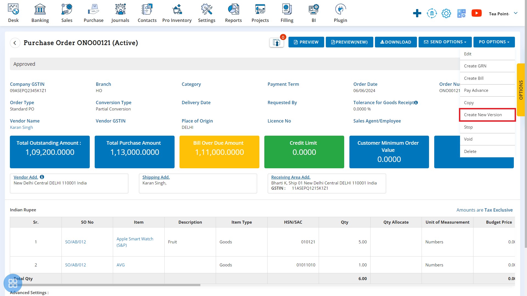Open the yellow OPTIONS side tab
Screen dimensions: 527x296
(521, 90)
